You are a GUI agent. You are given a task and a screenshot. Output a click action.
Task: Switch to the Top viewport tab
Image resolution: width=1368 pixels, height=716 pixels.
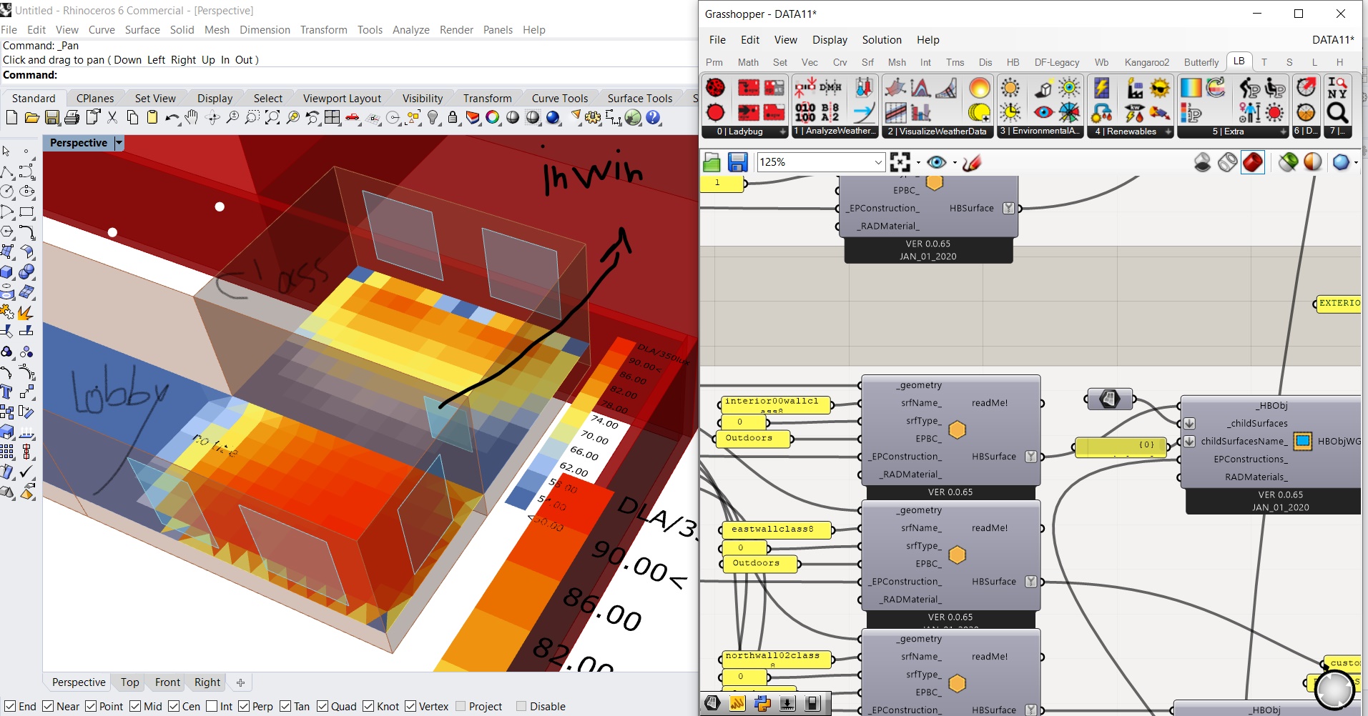point(129,682)
